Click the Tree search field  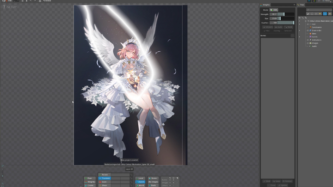(319, 10)
